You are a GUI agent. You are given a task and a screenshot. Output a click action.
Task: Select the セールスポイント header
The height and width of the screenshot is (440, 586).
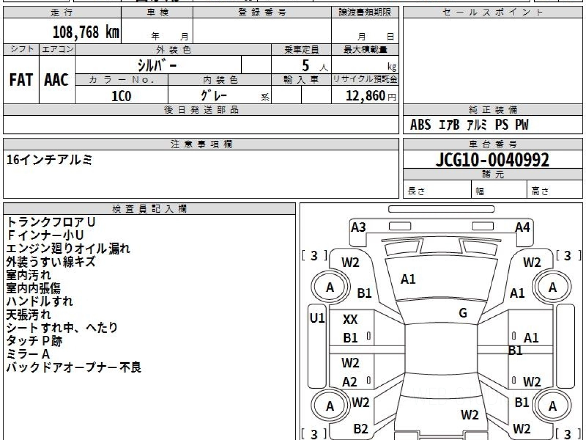493,13
